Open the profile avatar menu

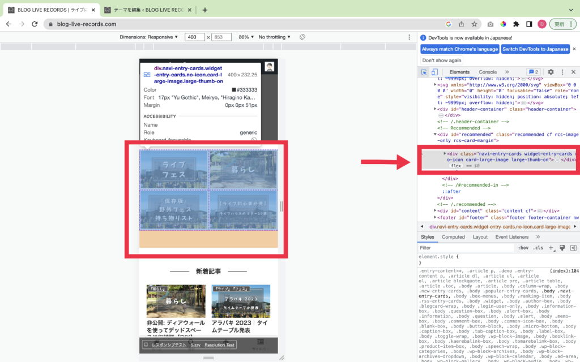tap(542, 24)
